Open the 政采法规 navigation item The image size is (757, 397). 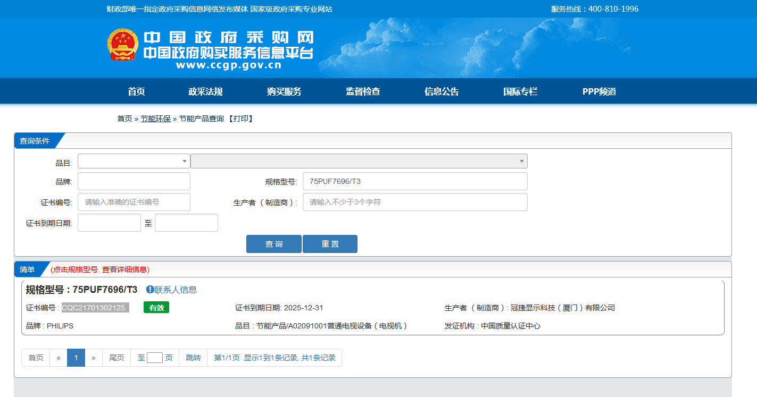[205, 91]
